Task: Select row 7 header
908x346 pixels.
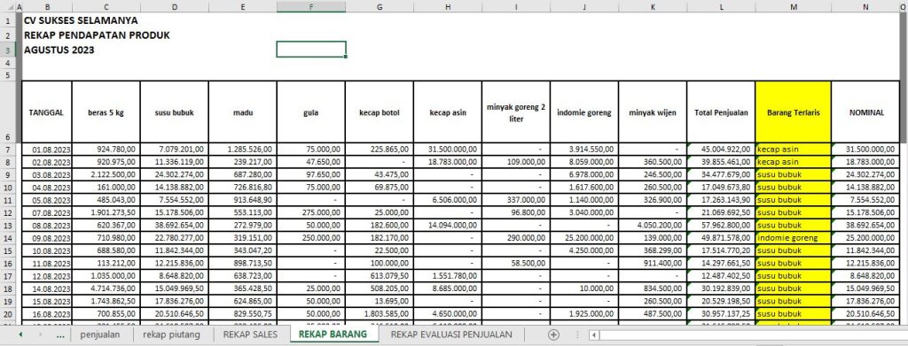Action: [7, 150]
